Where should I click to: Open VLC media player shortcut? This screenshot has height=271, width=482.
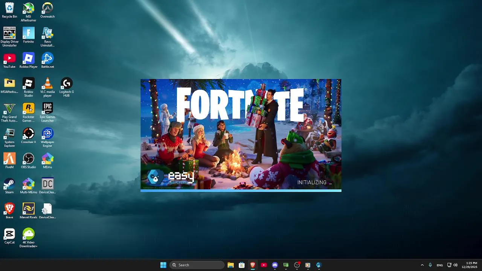(47, 87)
